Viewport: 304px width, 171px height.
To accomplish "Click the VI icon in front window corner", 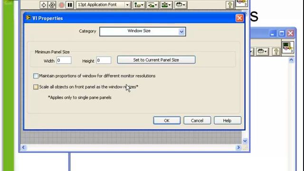I will pyautogui.click(x=242, y=3).
